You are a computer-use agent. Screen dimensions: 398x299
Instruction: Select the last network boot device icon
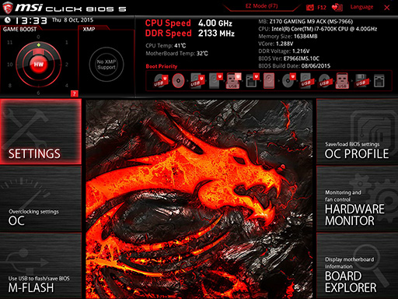tap(379, 81)
